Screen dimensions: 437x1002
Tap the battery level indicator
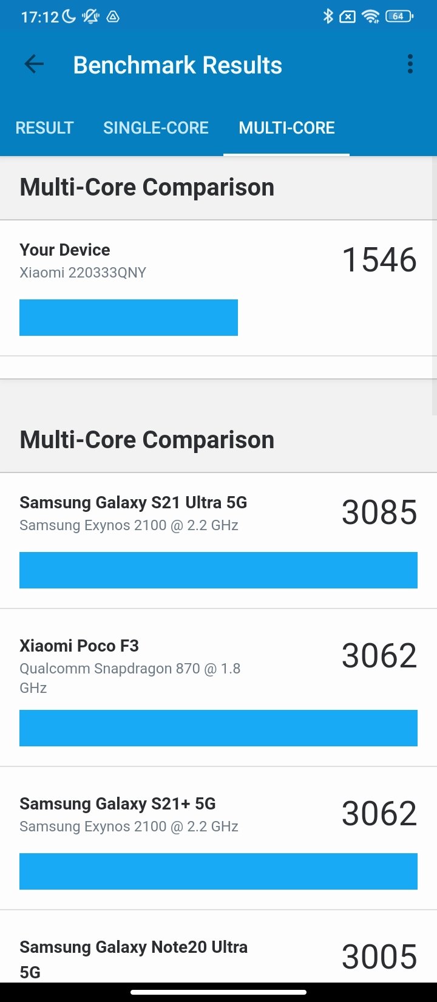(399, 16)
